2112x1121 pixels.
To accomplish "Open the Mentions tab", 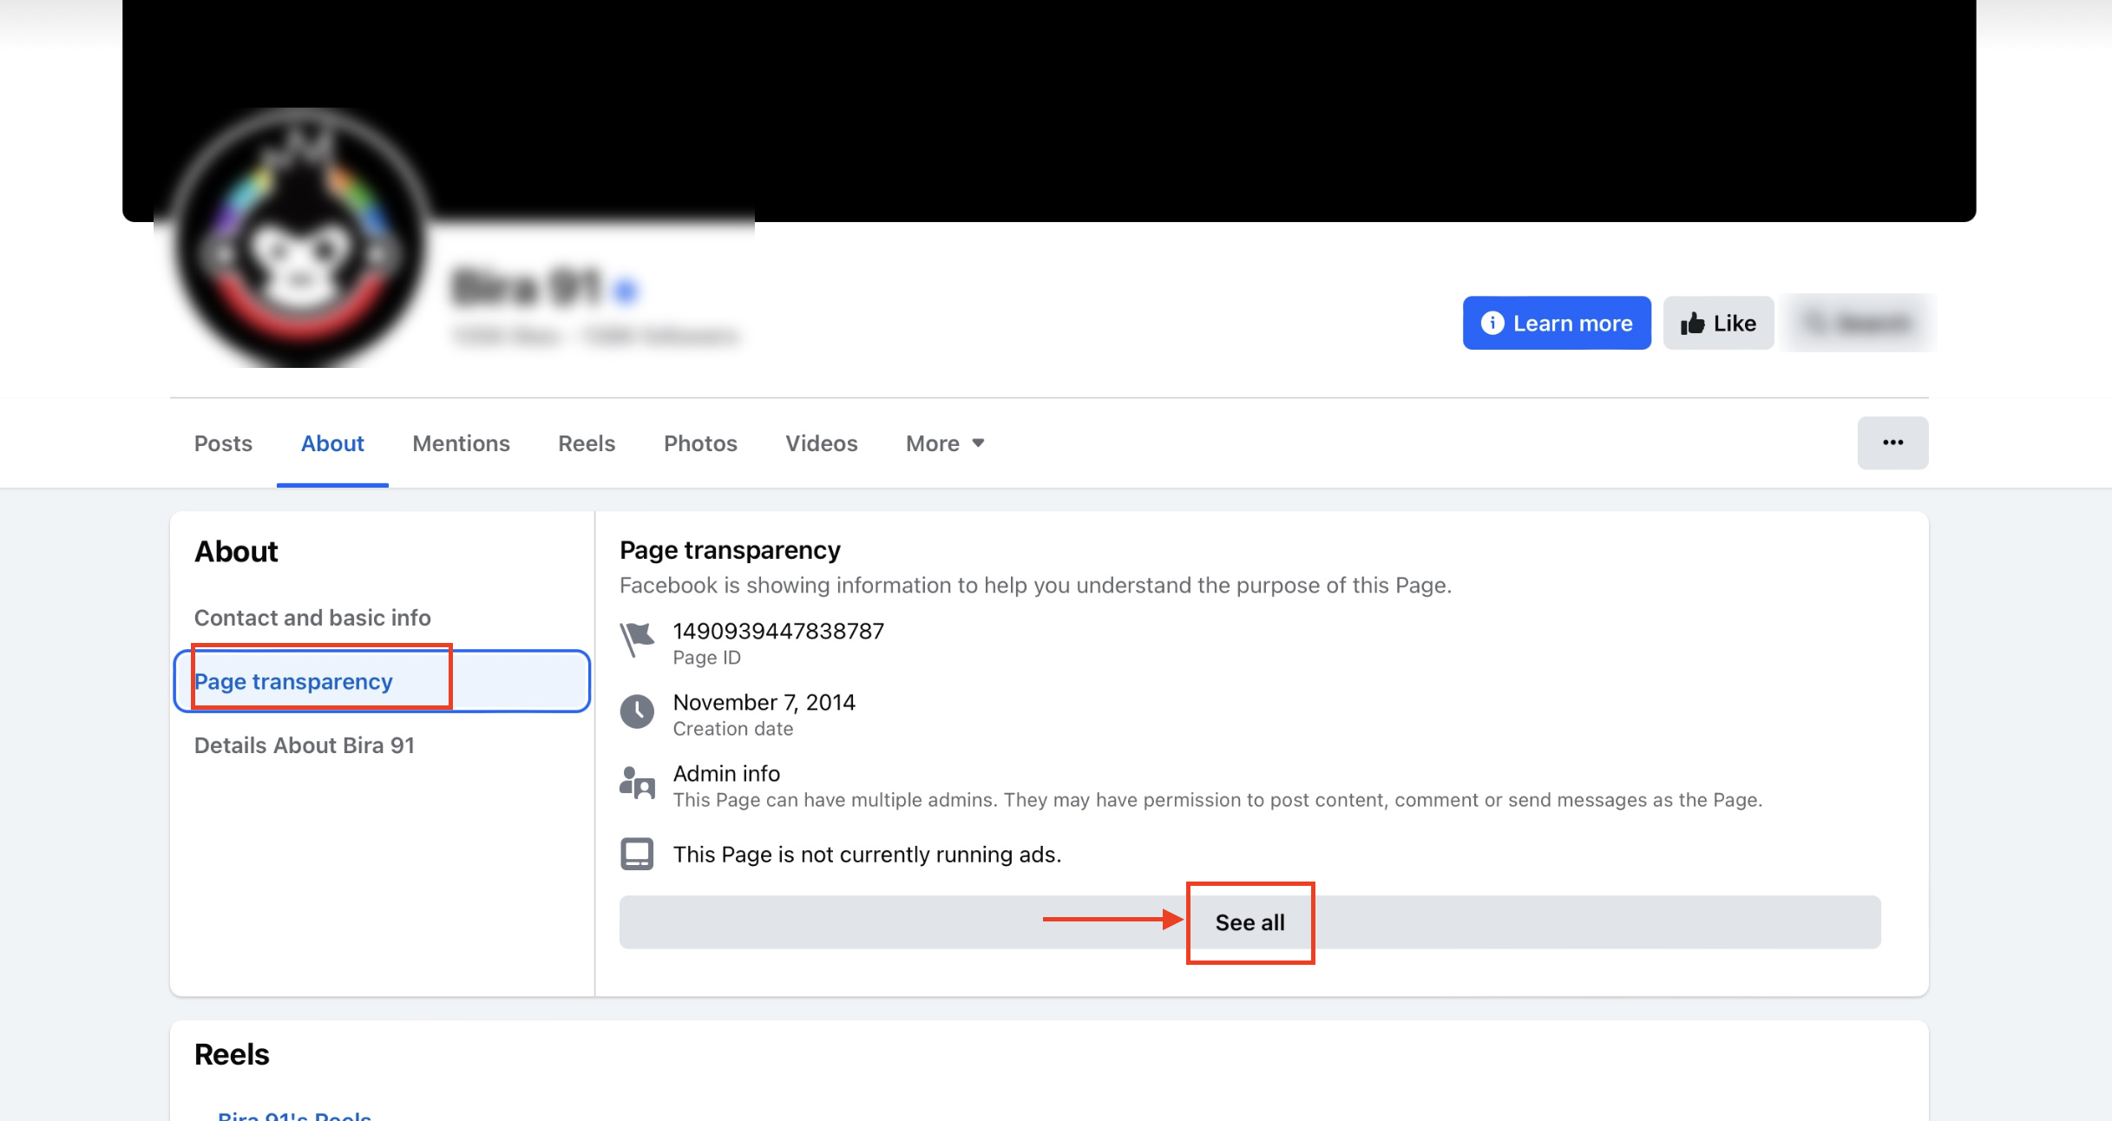I will pyautogui.click(x=461, y=443).
